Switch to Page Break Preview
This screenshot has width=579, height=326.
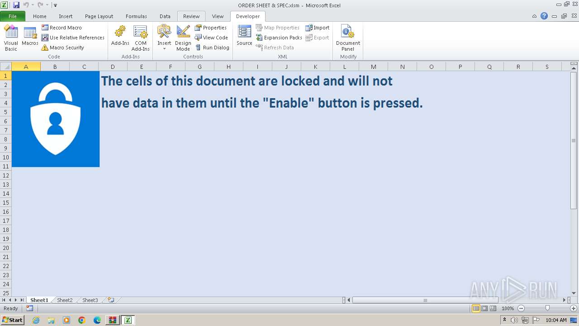coord(493,308)
